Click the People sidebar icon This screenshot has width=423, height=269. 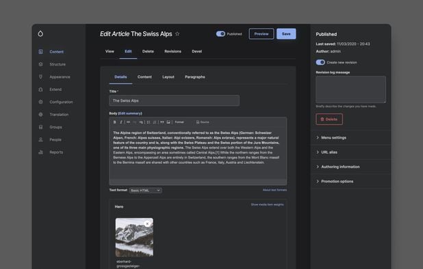[41, 139]
